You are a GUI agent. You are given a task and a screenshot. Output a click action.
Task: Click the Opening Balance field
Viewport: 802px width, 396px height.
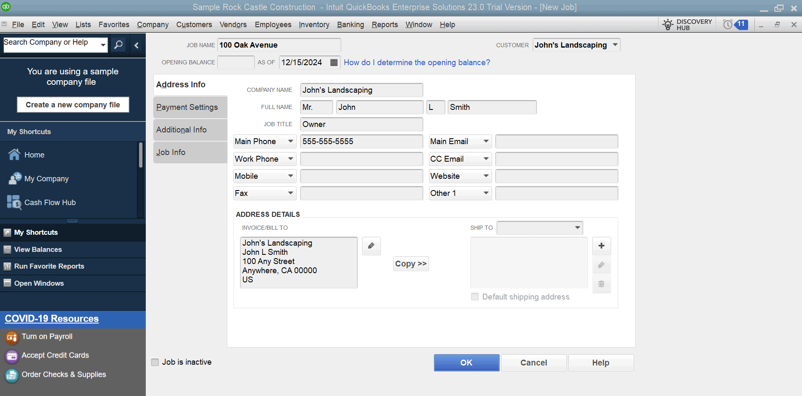[x=236, y=62]
